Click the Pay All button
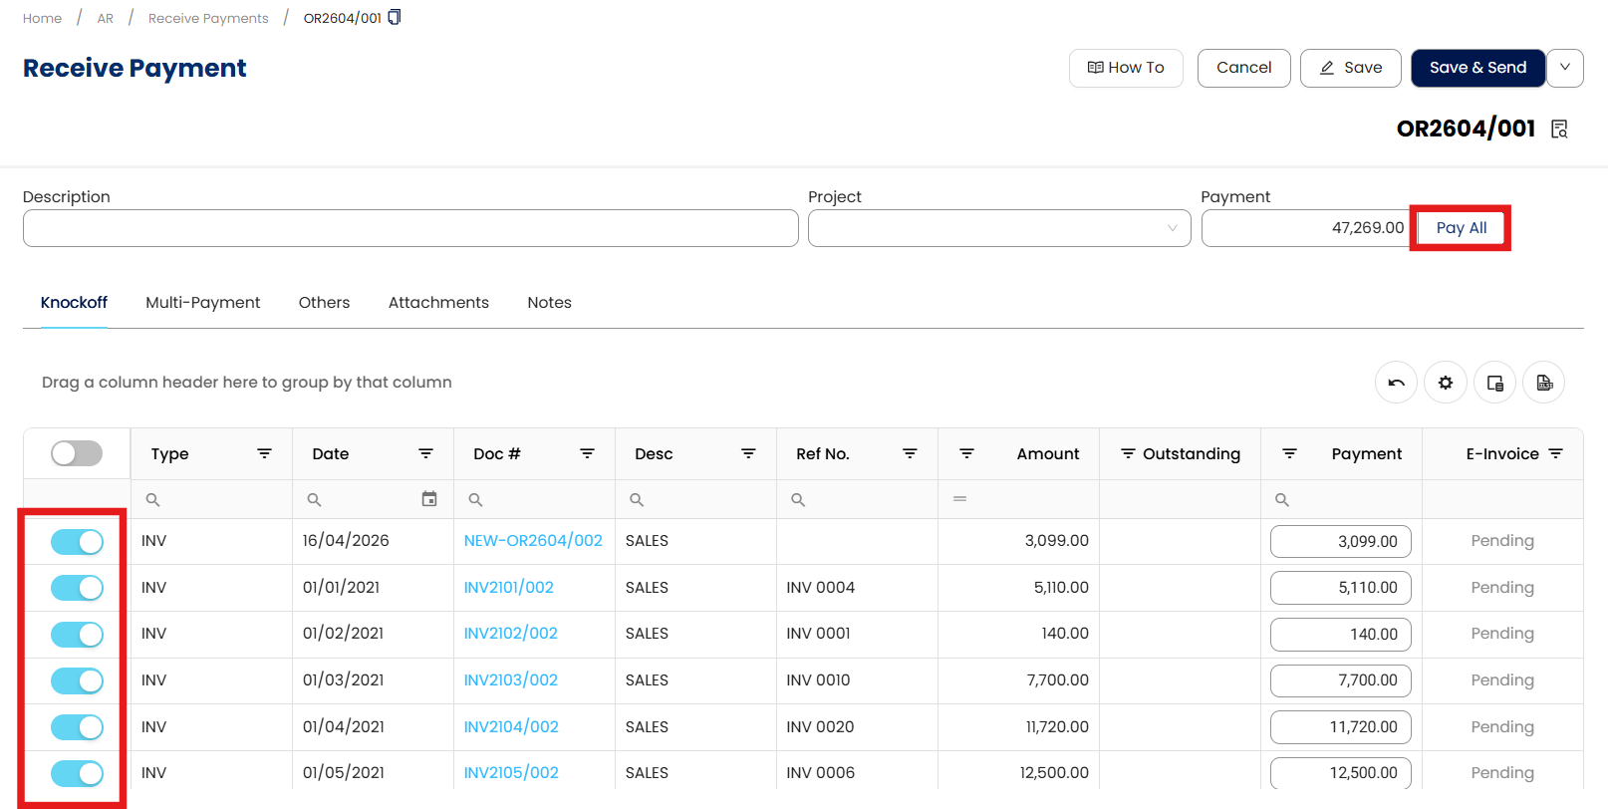 click(1462, 228)
